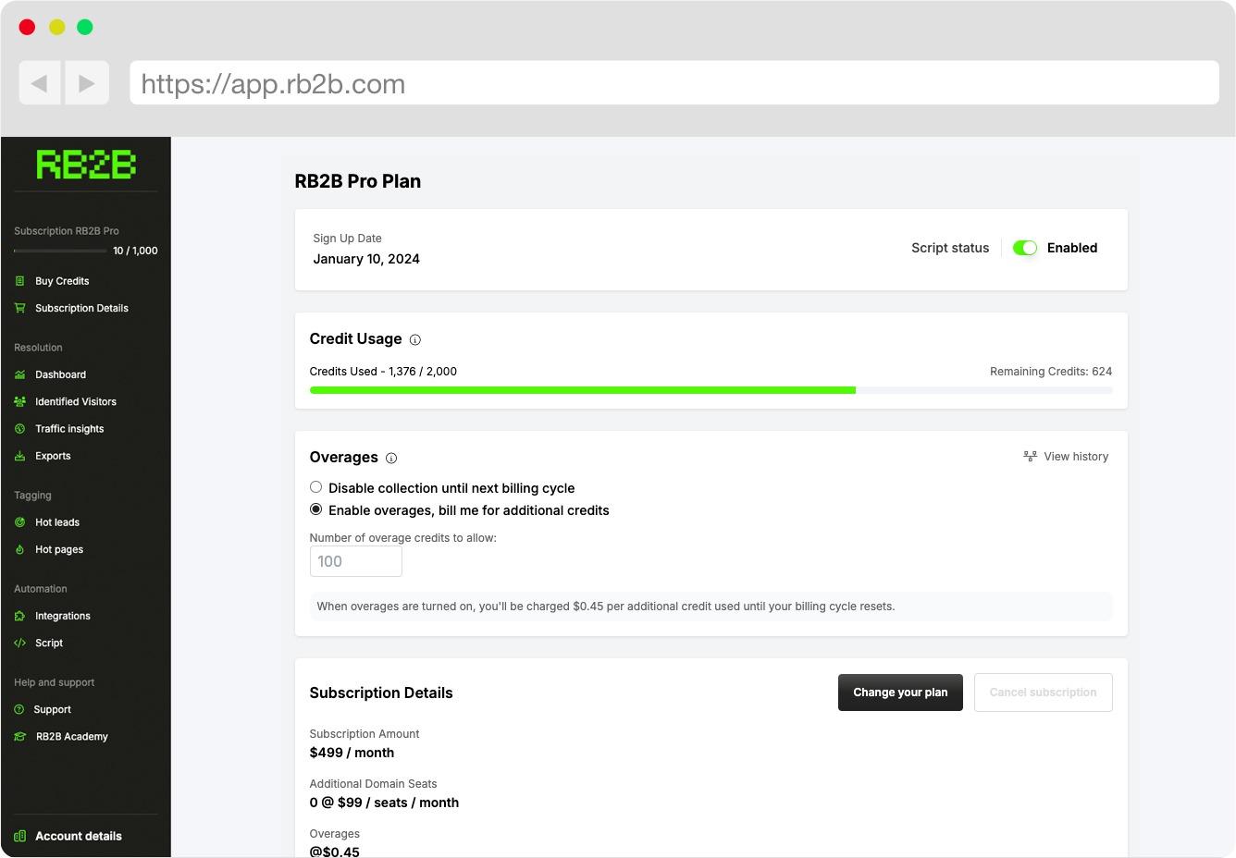Open Identified Visitors page
The image size is (1236, 858).
pyautogui.click(x=76, y=401)
